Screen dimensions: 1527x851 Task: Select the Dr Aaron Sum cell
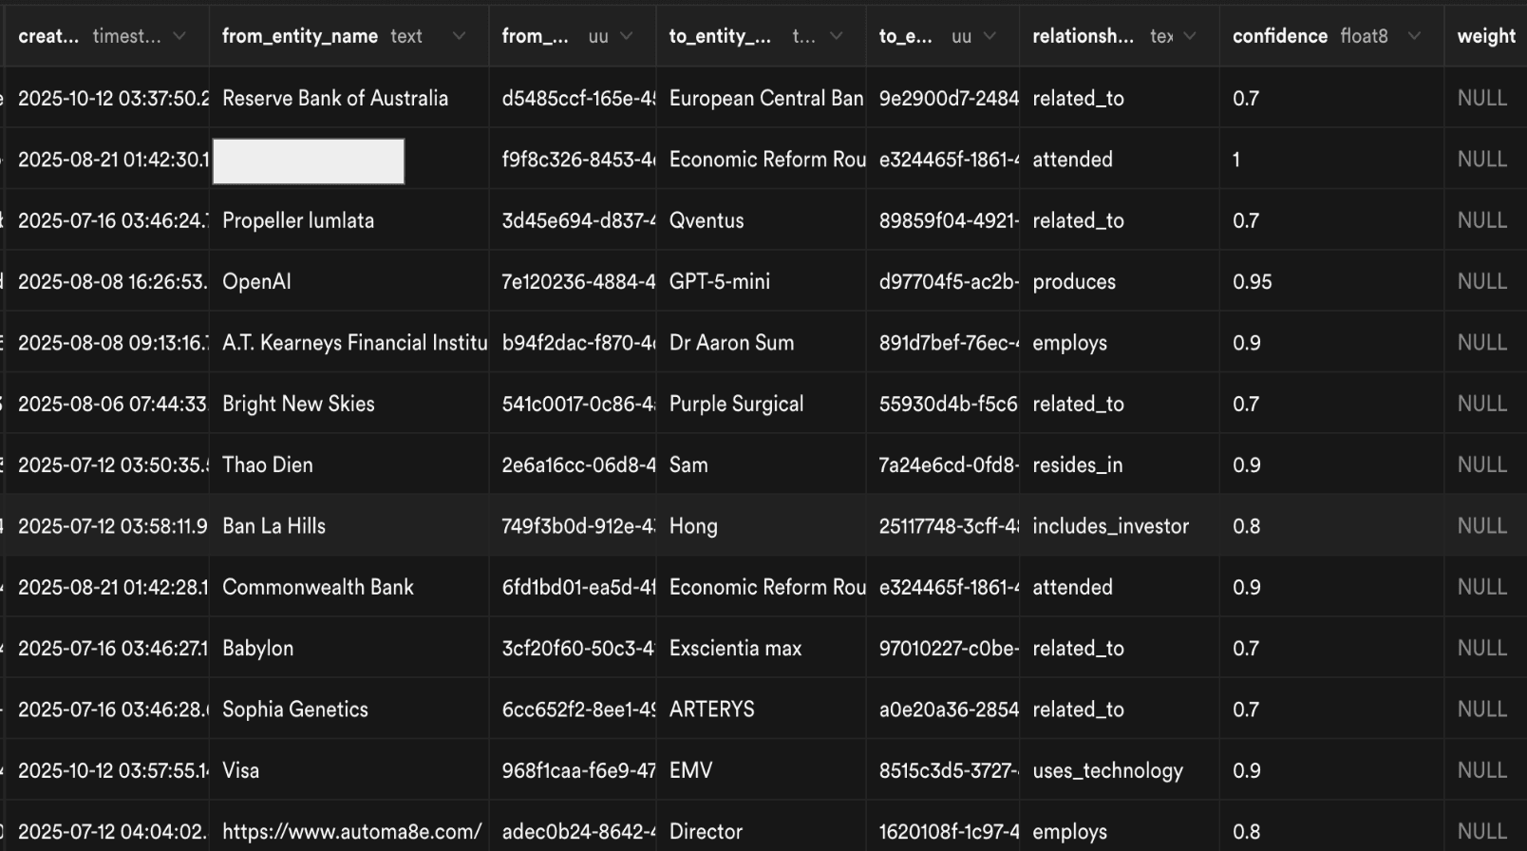coord(762,343)
